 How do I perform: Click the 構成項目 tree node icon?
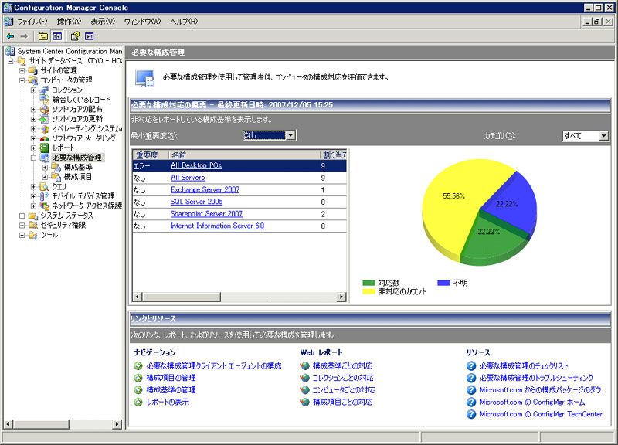pyautogui.click(x=56, y=177)
